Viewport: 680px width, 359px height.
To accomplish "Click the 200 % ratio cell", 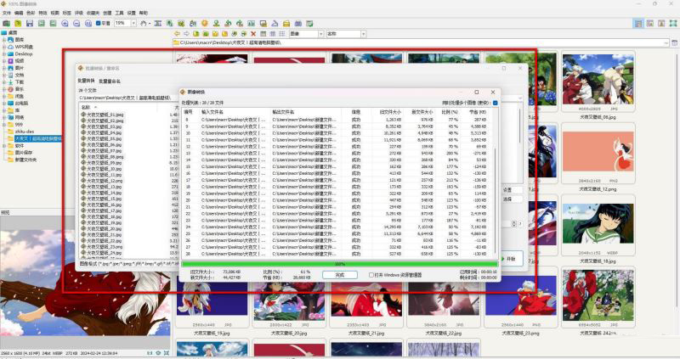I will (452, 154).
